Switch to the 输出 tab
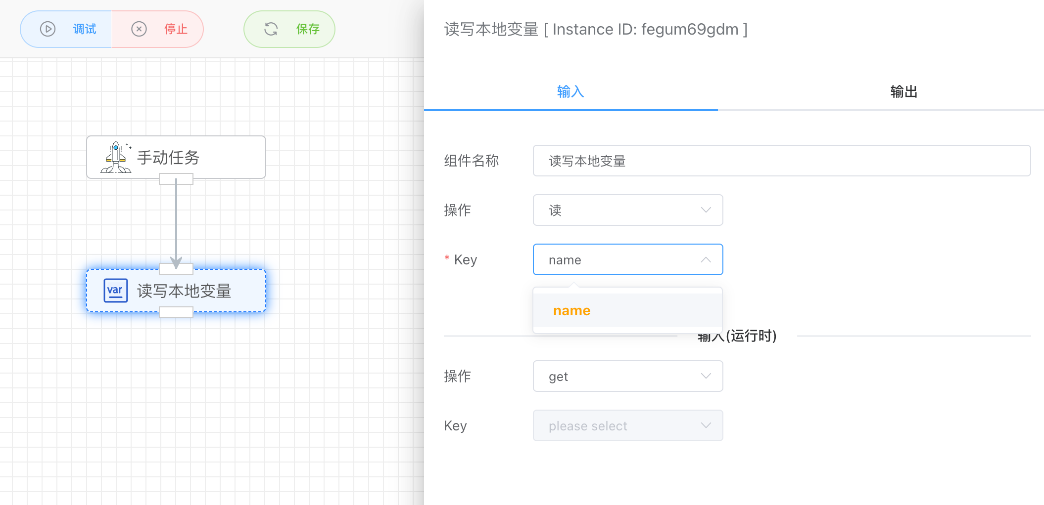 (x=903, y=92)
